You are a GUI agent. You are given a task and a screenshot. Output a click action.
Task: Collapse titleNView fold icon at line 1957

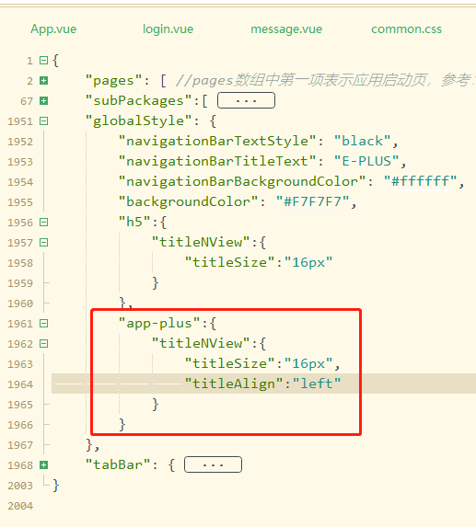(x=43, y=242)
